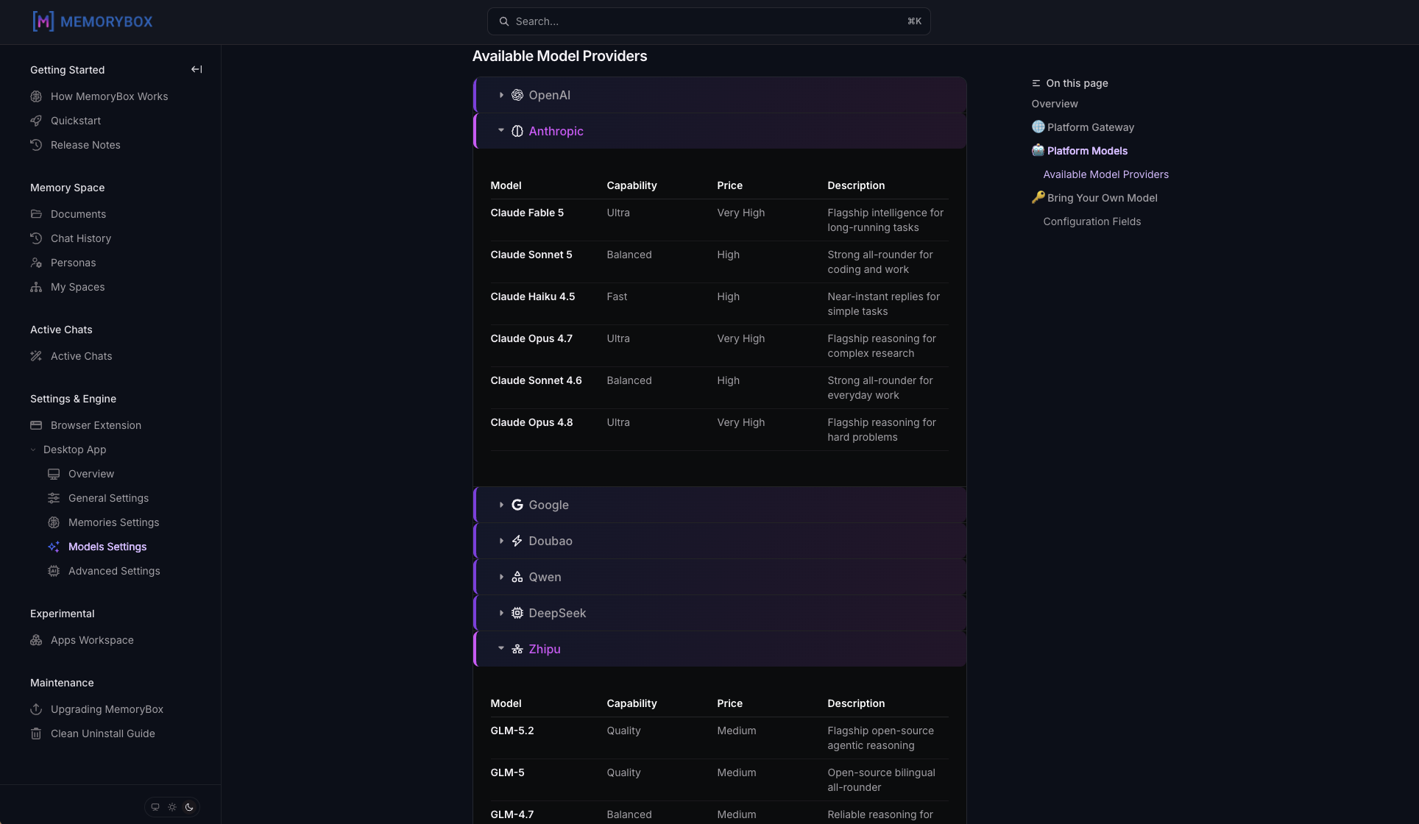This screenshot has width=1419, height=824.
Task: Switch to light theme mode
Action: (172, 807)
